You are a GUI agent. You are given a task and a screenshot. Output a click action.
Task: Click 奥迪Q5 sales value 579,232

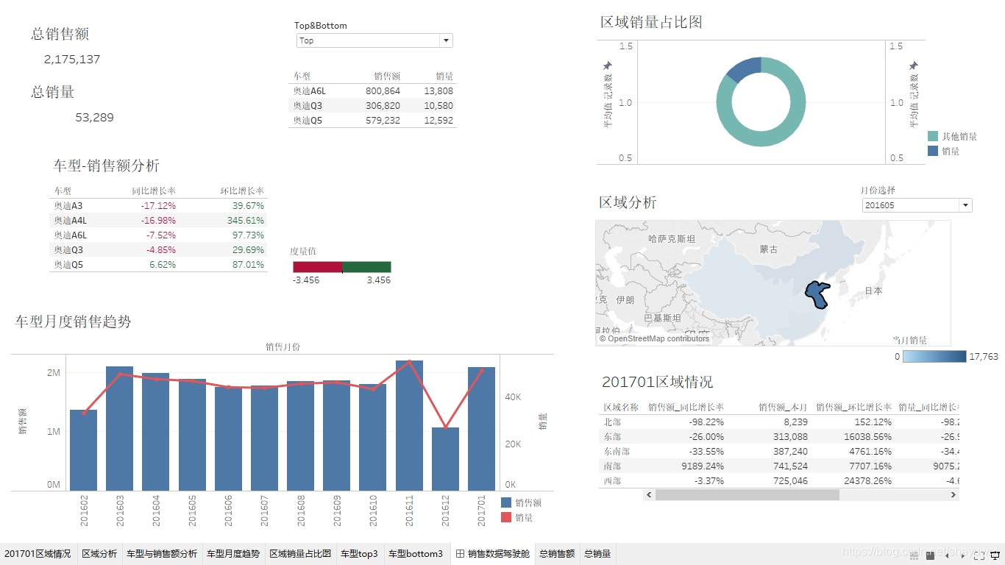coord(383,120)
